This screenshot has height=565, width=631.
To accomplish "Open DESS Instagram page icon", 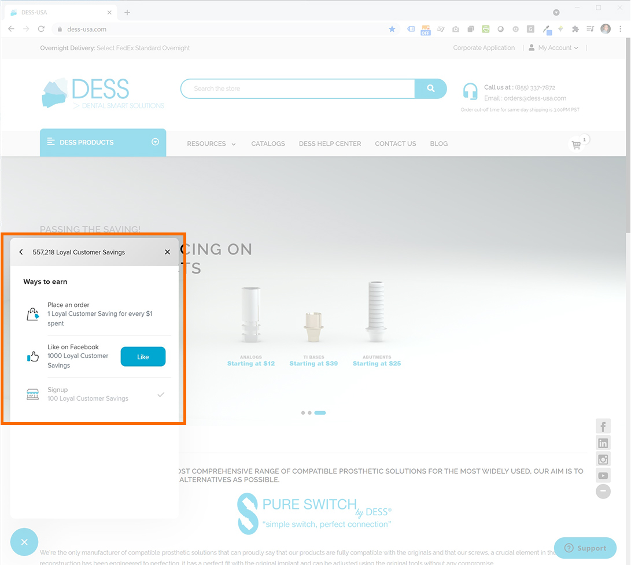I will 603,459.
